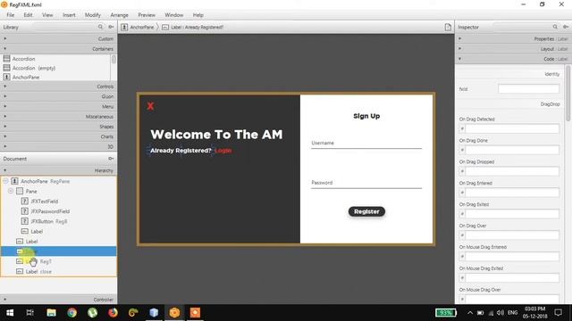Open File Explorer from the taskbar
The width and height of the screenshot is (572, 321).
(51, 313)
